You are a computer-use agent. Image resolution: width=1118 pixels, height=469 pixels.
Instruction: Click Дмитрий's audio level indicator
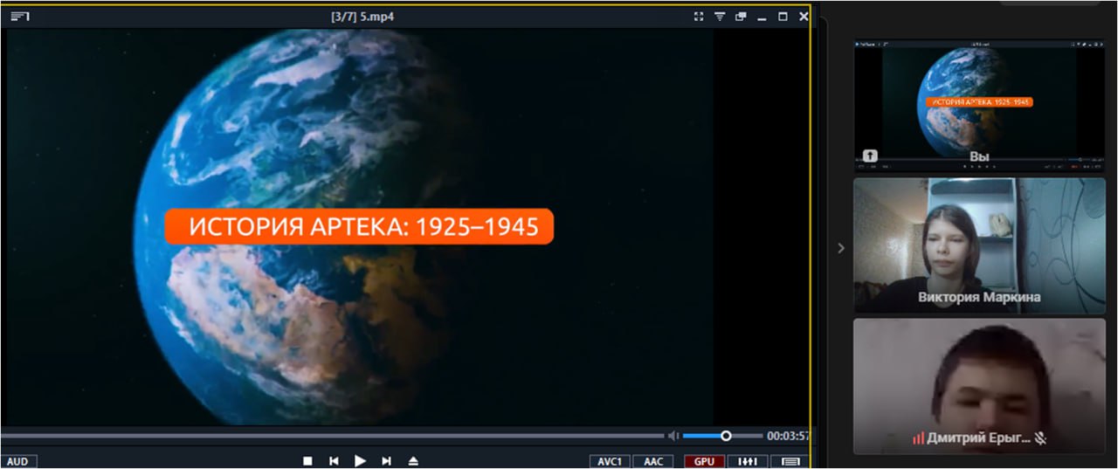pyautogui.click(x=918, y=438)
